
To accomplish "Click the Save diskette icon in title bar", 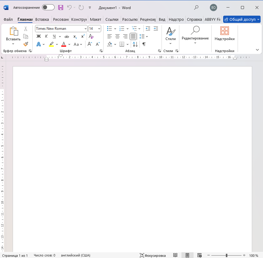I will pyautogui.click(x=61, y=8).
